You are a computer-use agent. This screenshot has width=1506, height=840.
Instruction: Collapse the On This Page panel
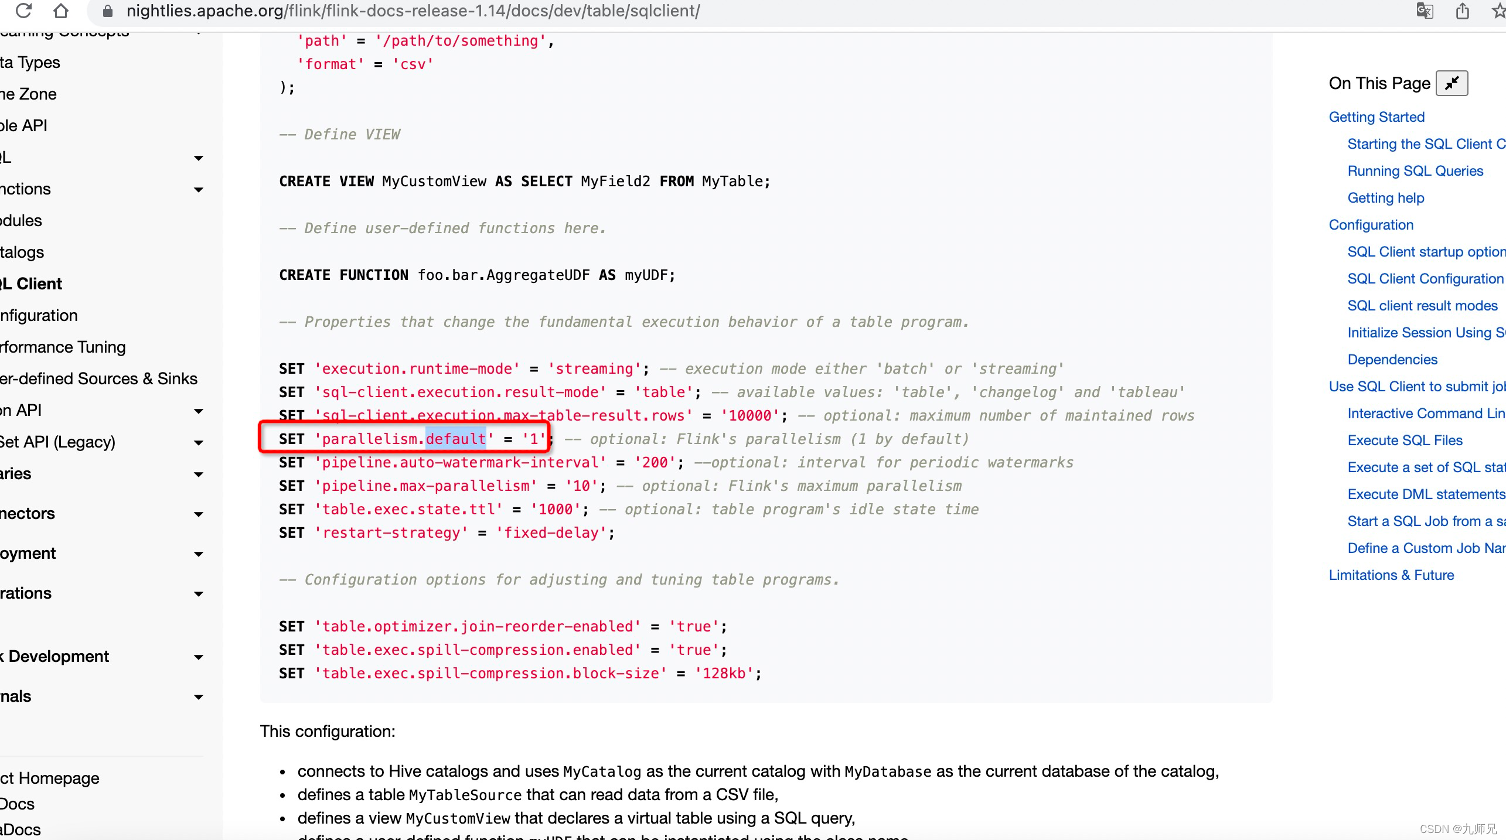(x=1452, y=83)
